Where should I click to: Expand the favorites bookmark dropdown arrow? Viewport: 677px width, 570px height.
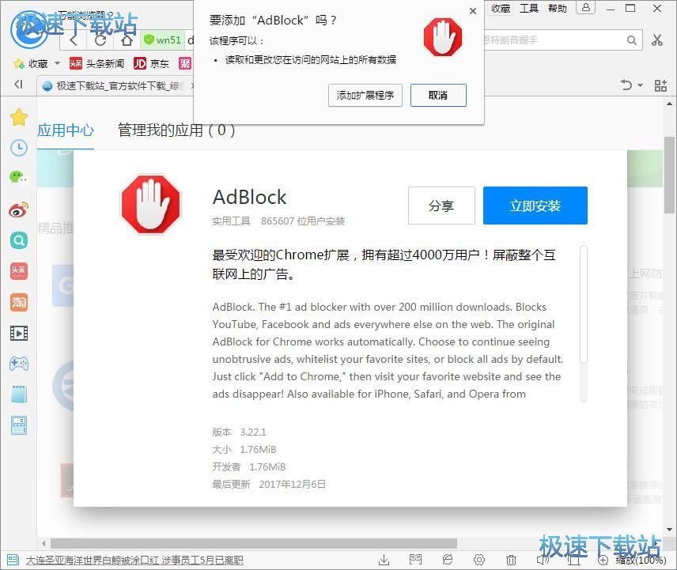[x=57, y=64]
